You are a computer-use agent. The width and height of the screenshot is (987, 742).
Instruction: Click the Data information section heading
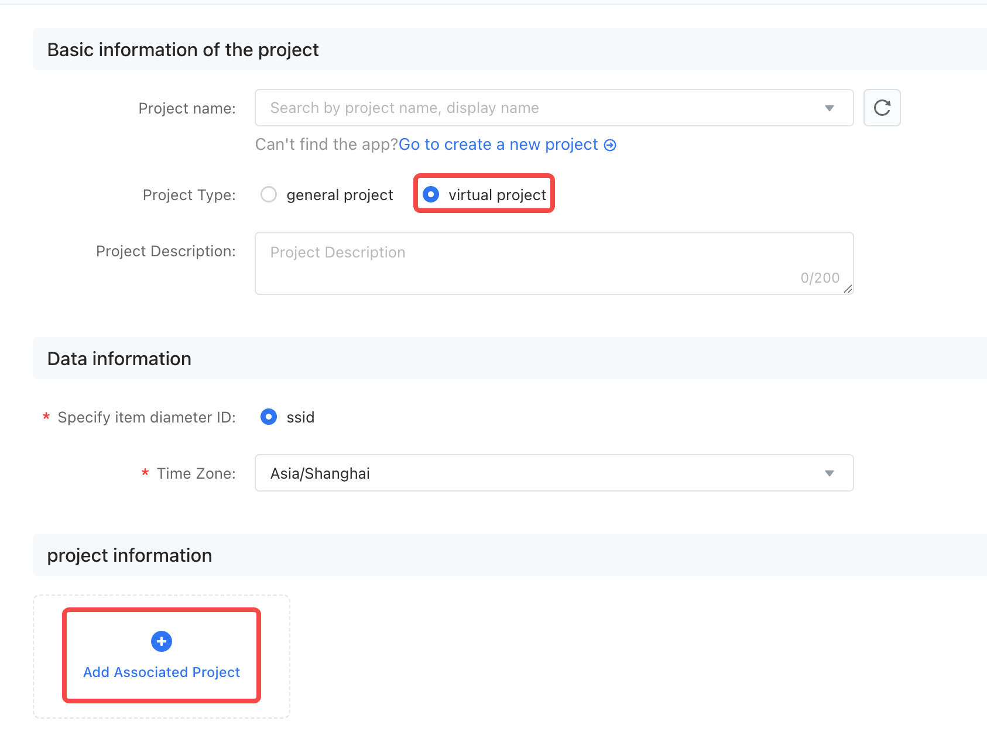pos(119,359)
